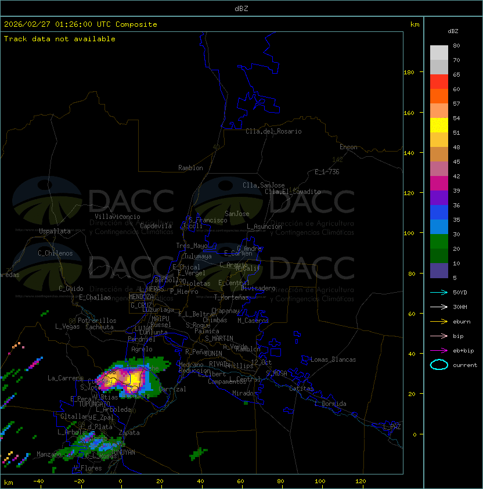This screenshot has width=483, height=489.
Task: Pick the dark orange 57–60 dBZ swatch
Action: (439, 96)
